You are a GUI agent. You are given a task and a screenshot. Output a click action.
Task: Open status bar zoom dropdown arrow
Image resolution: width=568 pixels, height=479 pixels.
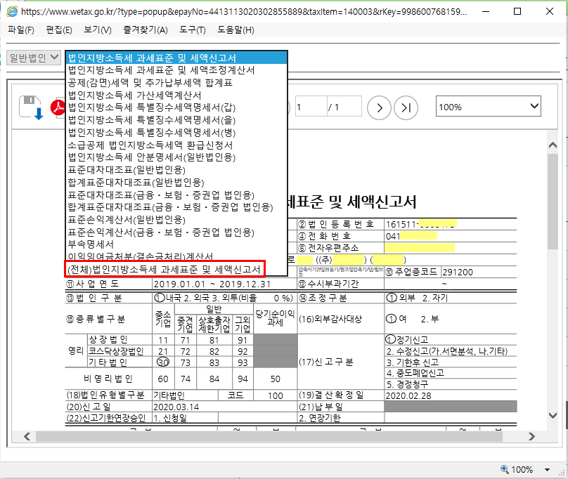tap(547, 470)
